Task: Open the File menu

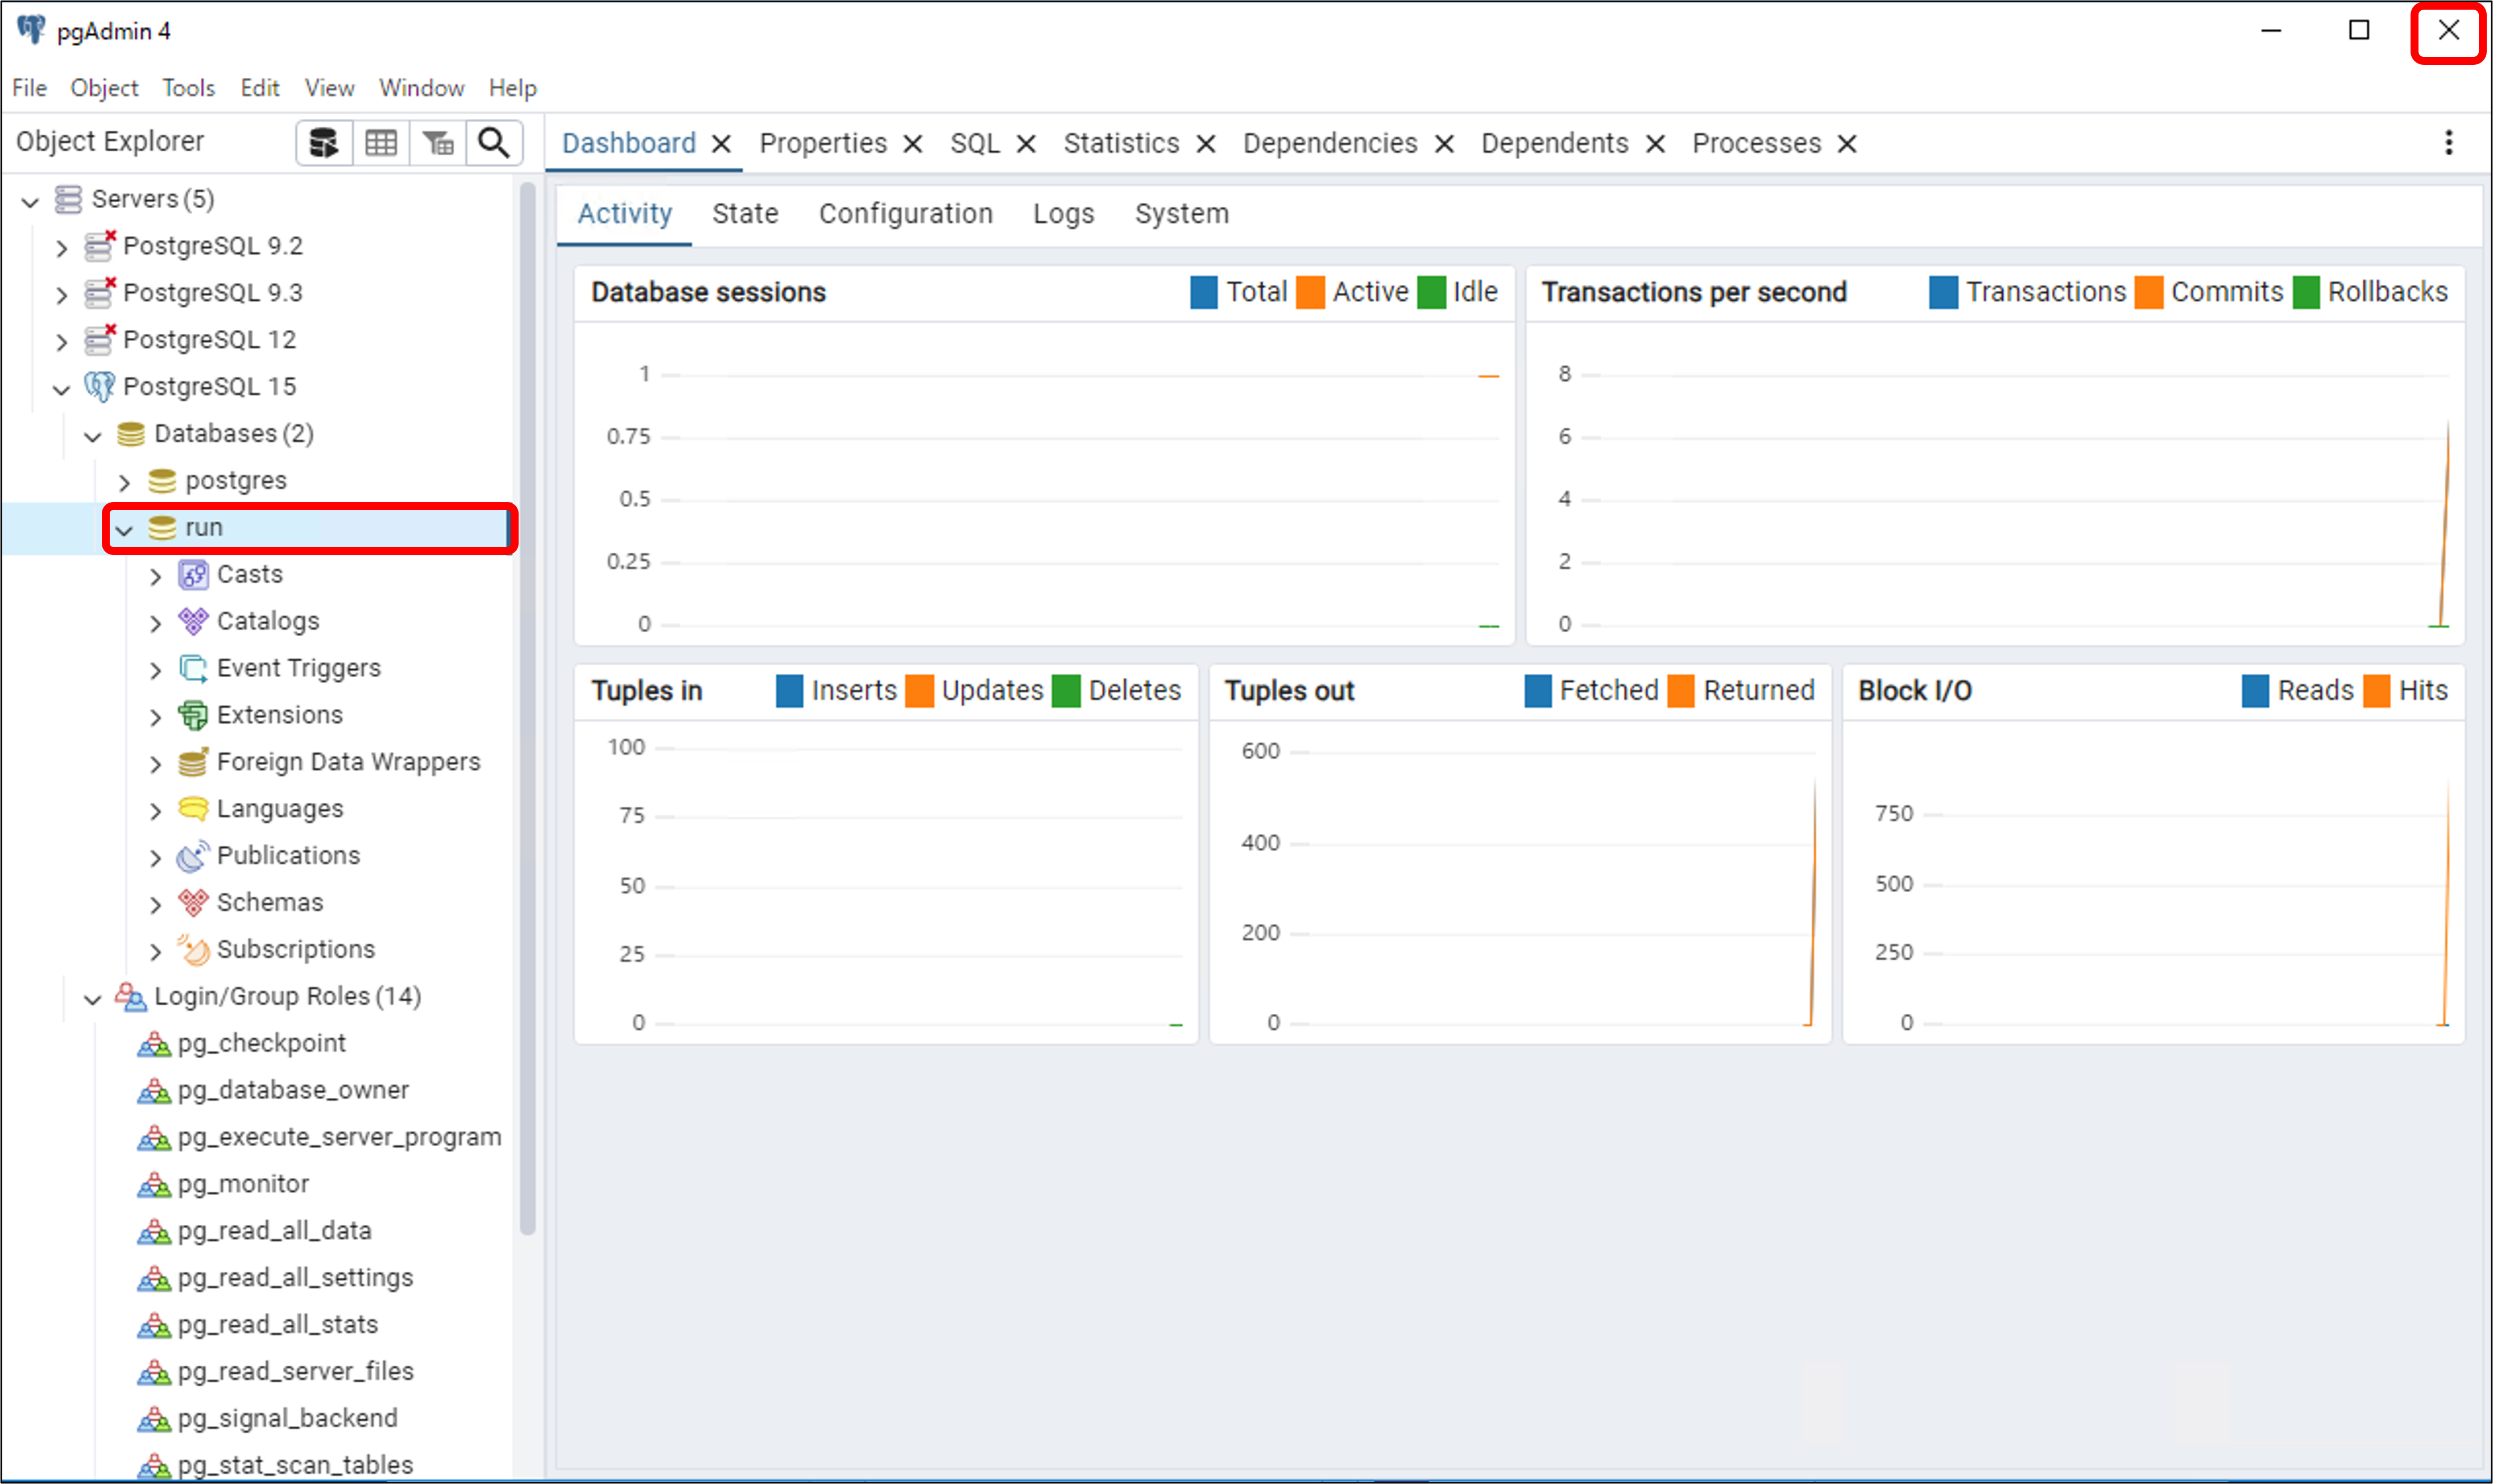Action: 30,88
